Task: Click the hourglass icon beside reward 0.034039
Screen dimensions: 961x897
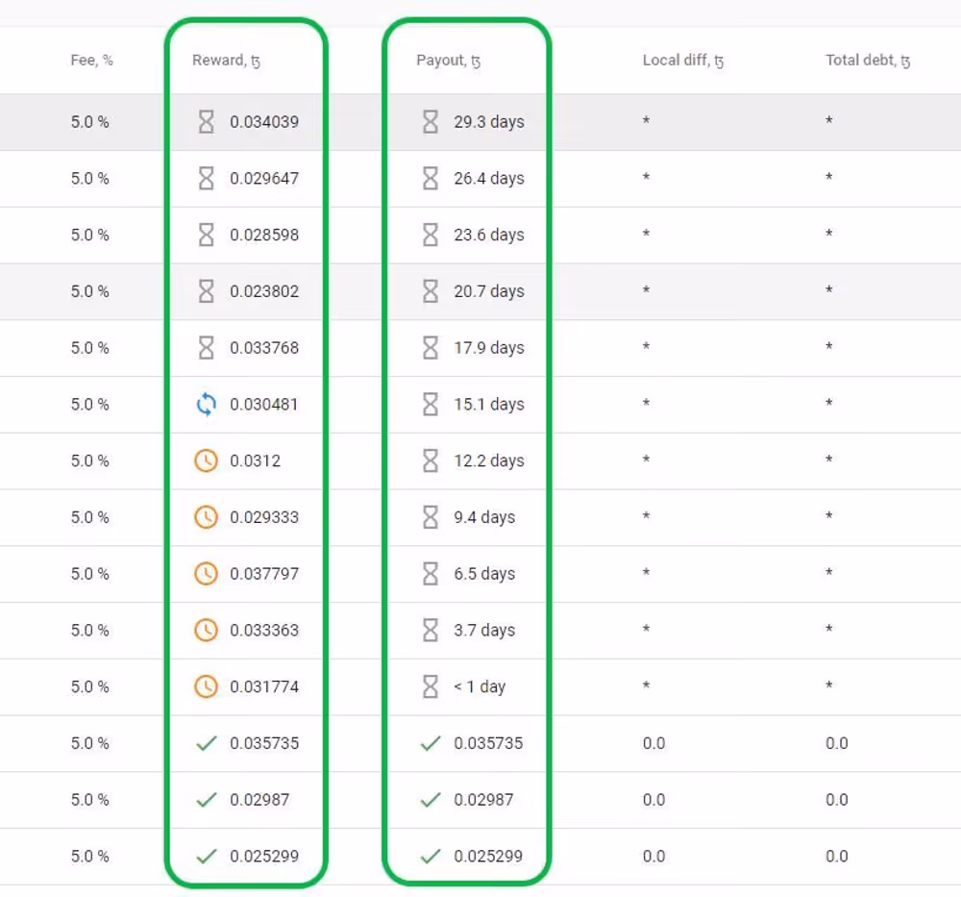Action: point(206,122)
